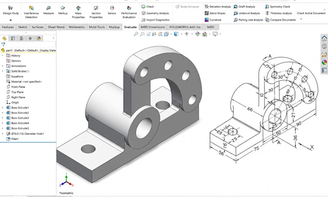This screenshot has width=328, height=197.
Task: Expand the History folder
Action: (x=2, y=55)
